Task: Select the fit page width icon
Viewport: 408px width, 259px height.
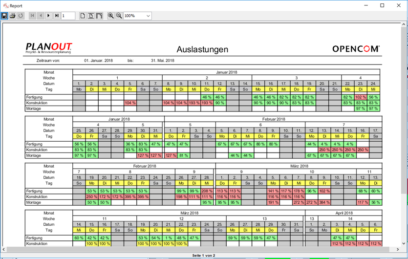Action: 91,16
